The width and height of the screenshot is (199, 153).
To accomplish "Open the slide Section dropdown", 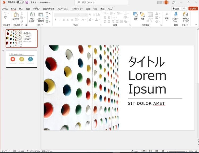I will (x=48, y=22).
